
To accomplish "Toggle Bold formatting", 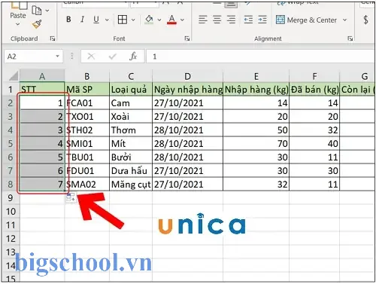I will pos(68,20).
